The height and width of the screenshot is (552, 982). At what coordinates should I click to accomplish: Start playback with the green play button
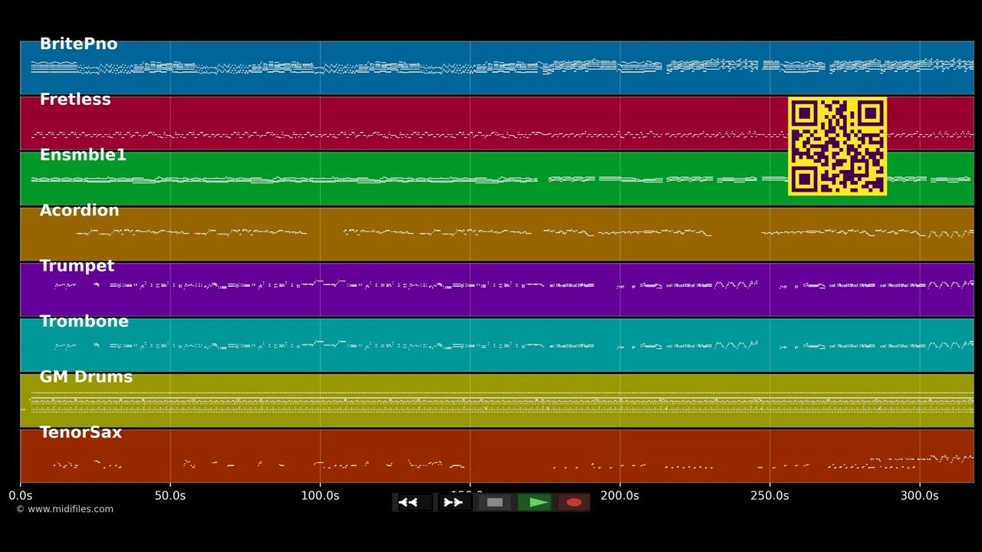[x=535, y=502]
